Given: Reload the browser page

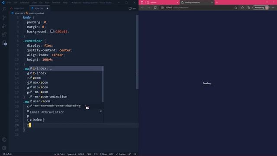Looking at the screenshot, I should [x=155, y=8].
